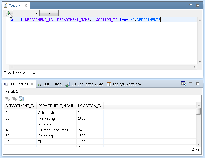
Task: Open the Connection dropdown set to Oracle
Action: point(49,13)
